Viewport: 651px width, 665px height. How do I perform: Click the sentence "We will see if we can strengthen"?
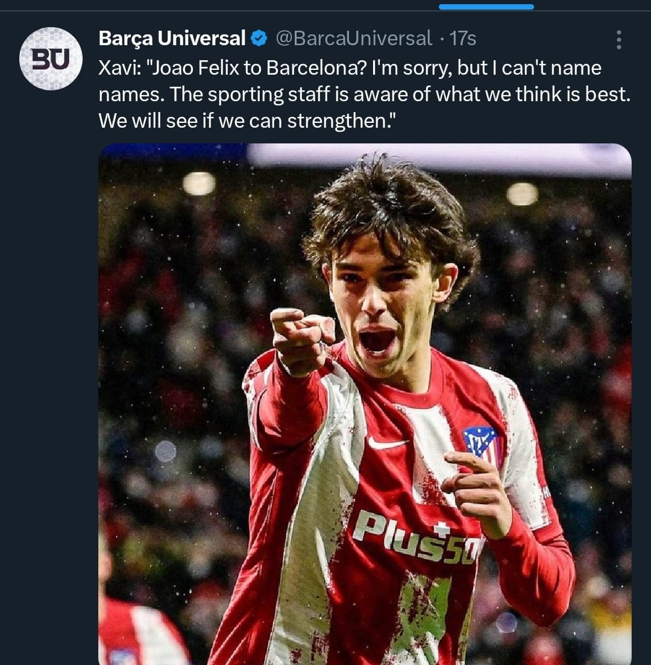coord(247,121)
